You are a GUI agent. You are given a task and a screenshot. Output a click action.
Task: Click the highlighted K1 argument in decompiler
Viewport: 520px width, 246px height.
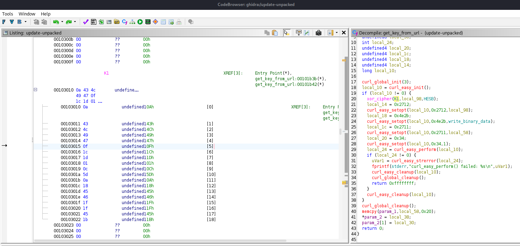(397, 99)
